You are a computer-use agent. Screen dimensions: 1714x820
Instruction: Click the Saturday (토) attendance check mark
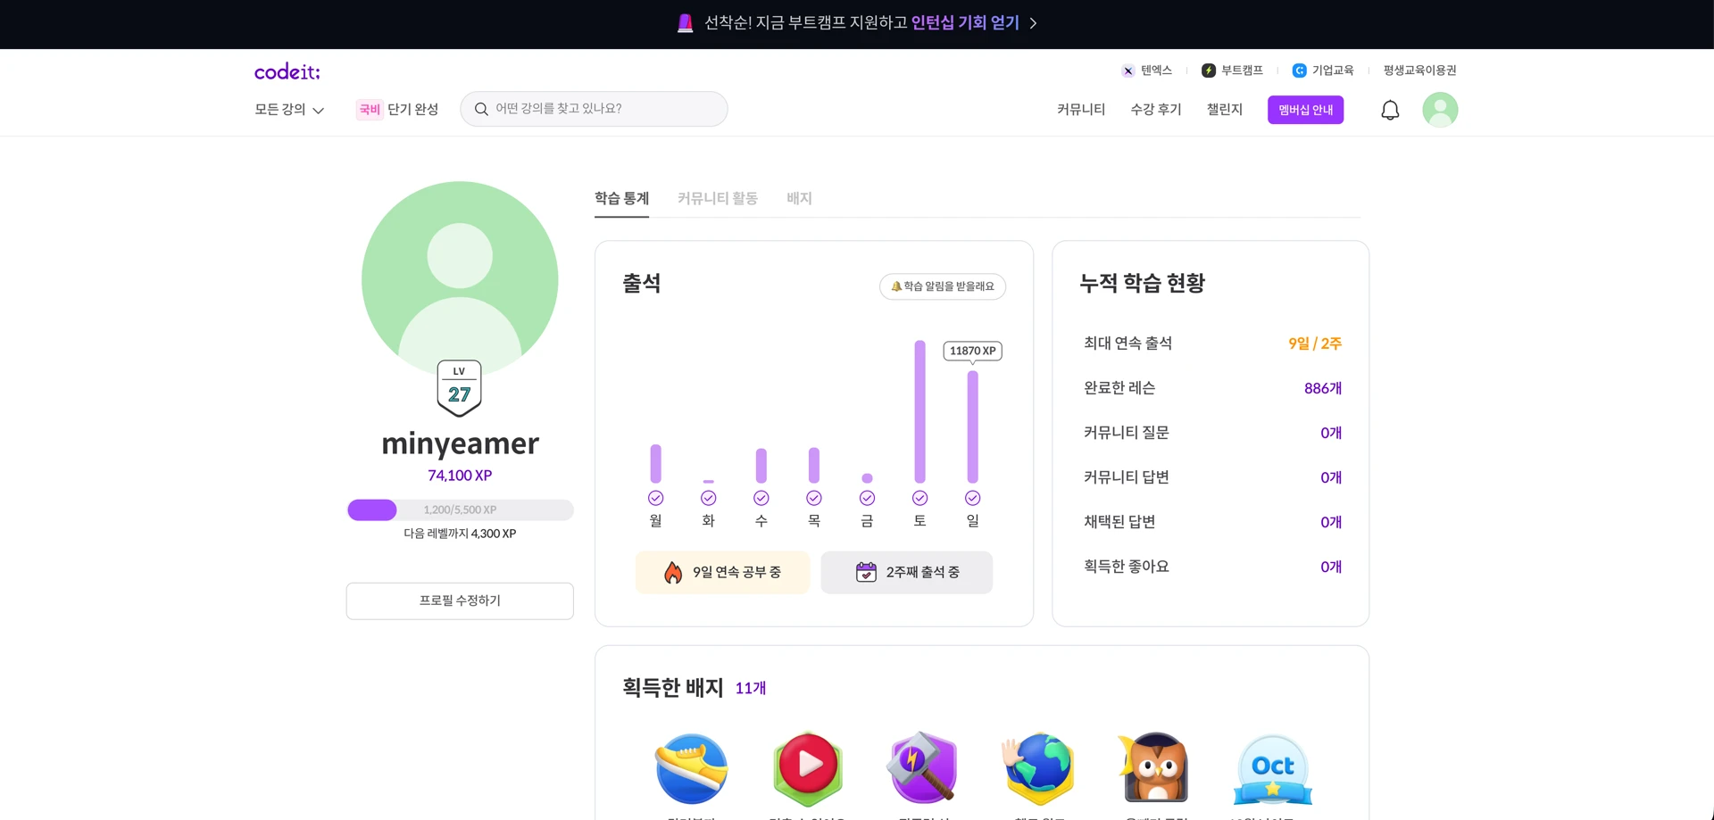click(919, 498)
